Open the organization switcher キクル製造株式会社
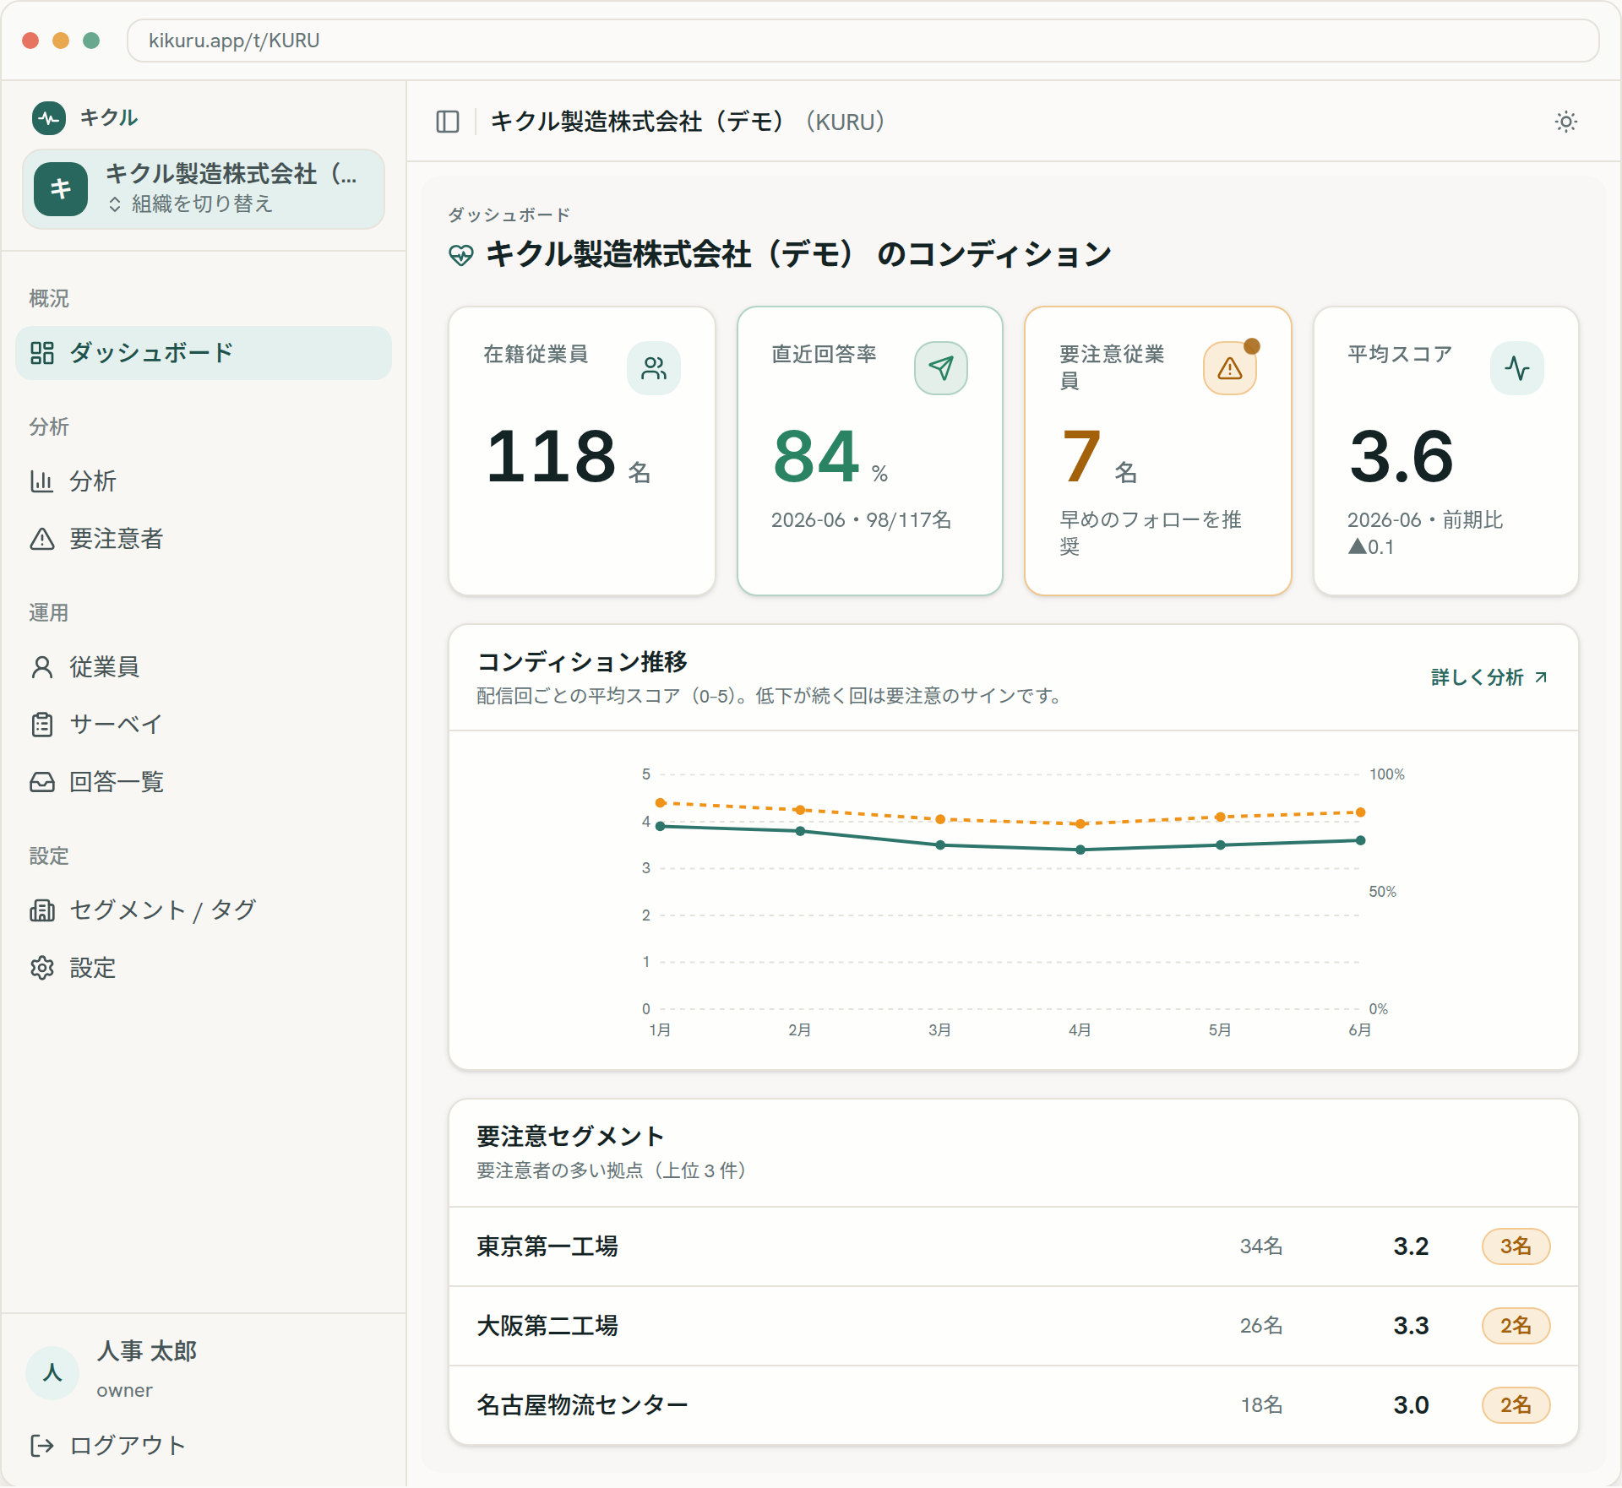Image resolution: width=1622 pixels, height=1488 pixels. click(204, 188)
